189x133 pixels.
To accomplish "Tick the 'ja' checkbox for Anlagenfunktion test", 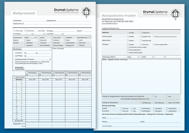I will click(154, 96).
